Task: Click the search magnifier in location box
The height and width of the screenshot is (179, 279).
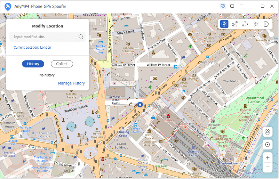Action: click(x=81, y=37)
